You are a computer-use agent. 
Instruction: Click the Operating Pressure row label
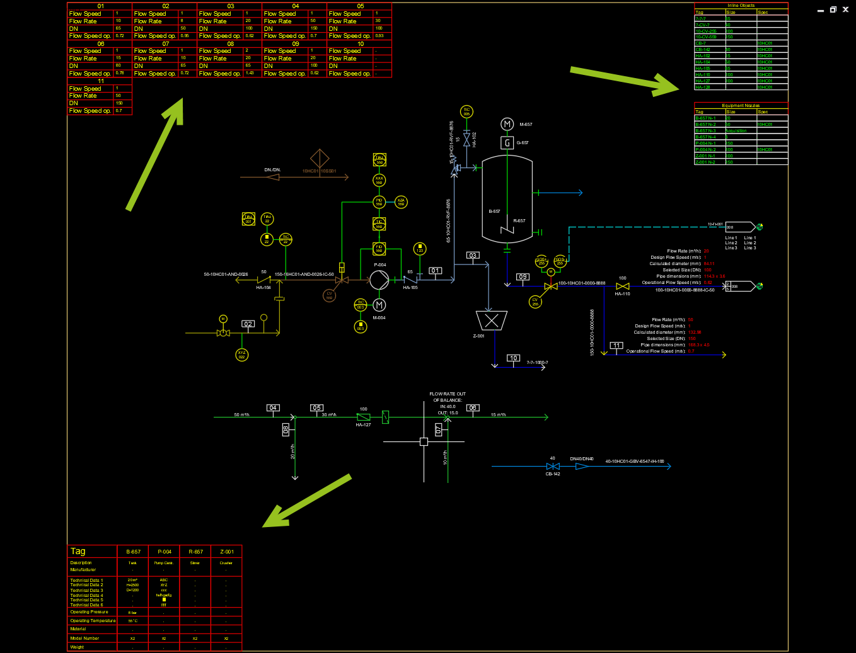point(90,612)
